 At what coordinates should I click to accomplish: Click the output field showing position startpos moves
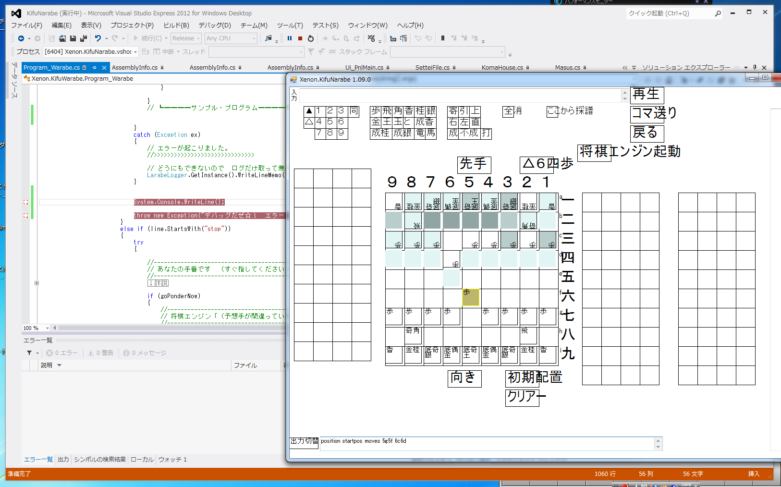[x=487, y=443]
